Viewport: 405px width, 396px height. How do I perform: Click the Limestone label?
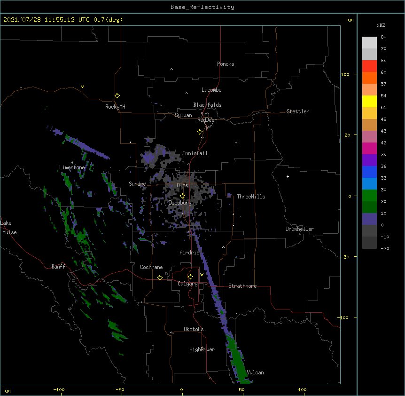click(72, 167)
